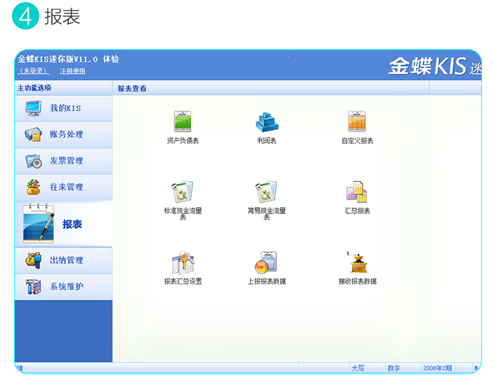Click the 注册使用 registration link
494x384 pixels.
pos(72,71)
